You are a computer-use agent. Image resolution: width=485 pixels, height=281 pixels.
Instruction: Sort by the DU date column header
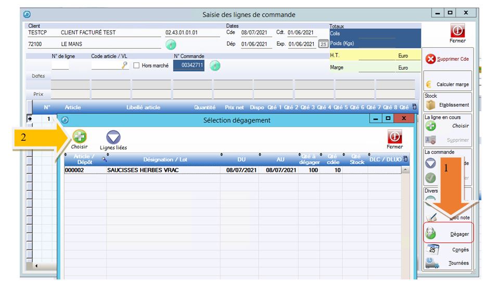(x=241, y=160)
